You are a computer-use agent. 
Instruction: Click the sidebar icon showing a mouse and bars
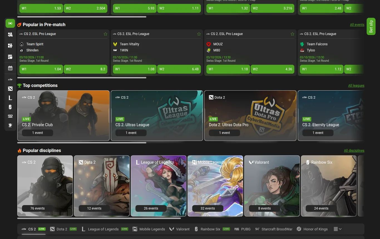coord(10,57)
